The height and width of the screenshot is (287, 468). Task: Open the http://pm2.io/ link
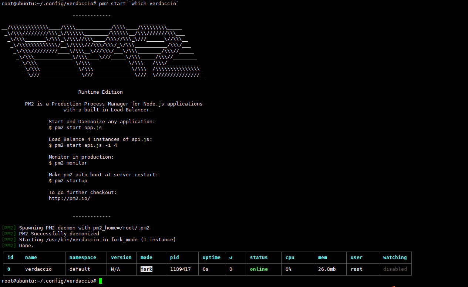click(70, 198)
